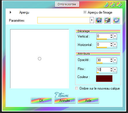Click the randomize parameters dice icon

coord(107,20)
